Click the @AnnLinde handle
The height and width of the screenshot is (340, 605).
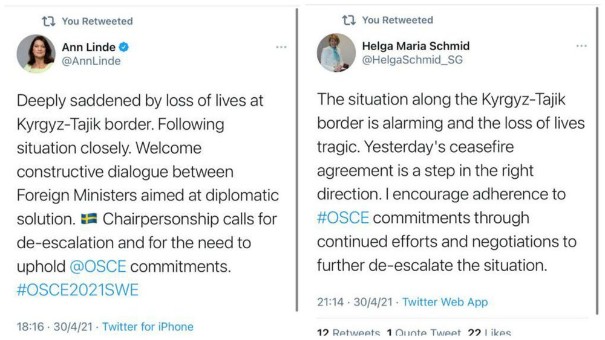tap(91, 61)
